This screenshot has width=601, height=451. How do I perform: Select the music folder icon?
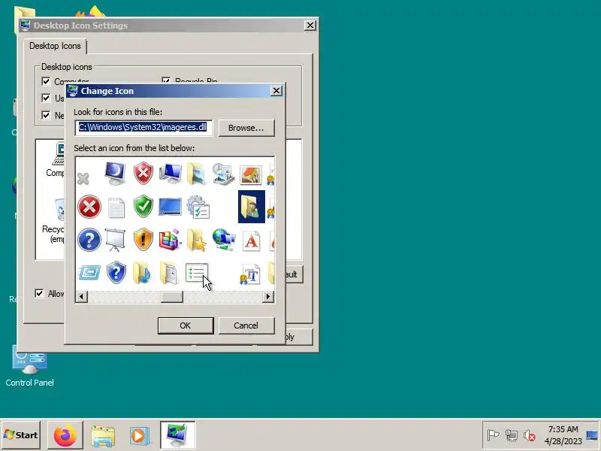tap(141, 273)
